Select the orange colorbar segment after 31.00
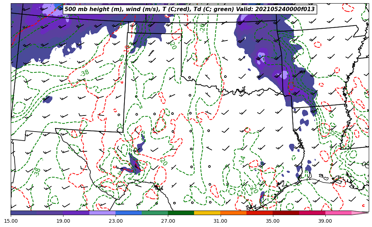 [x=234, y=213]
